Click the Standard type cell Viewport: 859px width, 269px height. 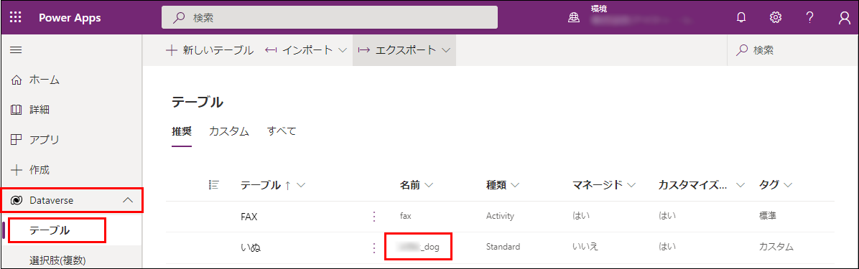tap(503, 247)
